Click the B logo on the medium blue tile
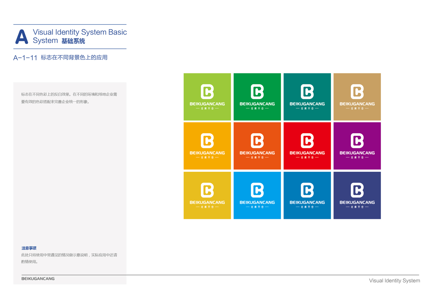 click(307, 190)
